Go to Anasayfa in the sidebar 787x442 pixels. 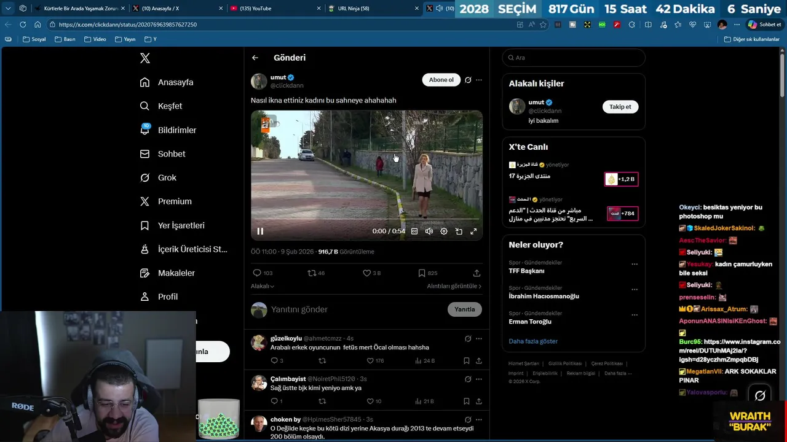click(x=167, y=82)
